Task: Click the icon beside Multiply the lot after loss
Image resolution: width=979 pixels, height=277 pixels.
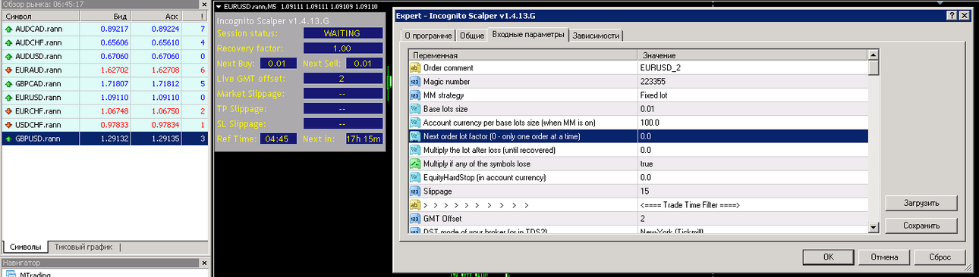Action: pos(414,150)
